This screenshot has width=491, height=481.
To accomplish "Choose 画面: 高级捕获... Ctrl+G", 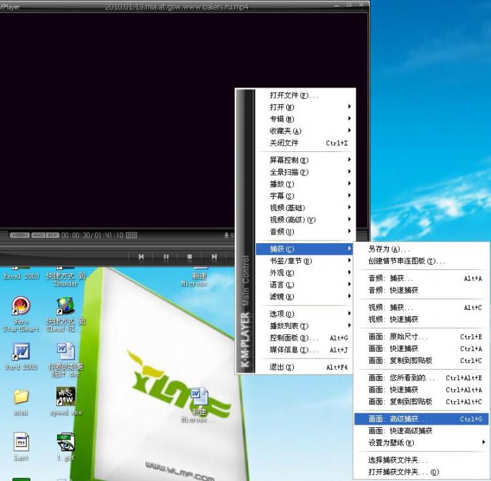I will pyautogui.click(x=422, y=419).
